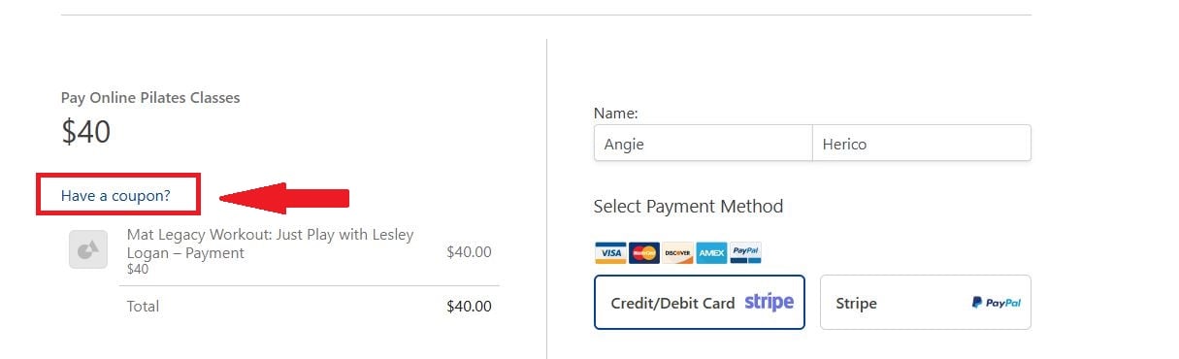
Task: Click the Total amount $40.00
Action: coord(469,307)
